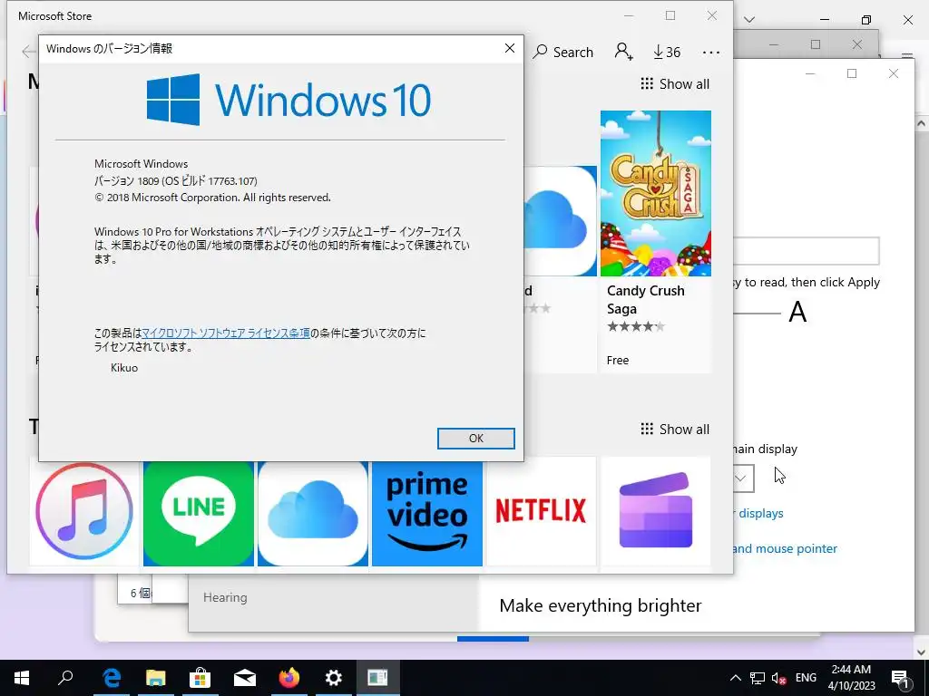Close the Windows version info dialog

click(x=510, y=48)
